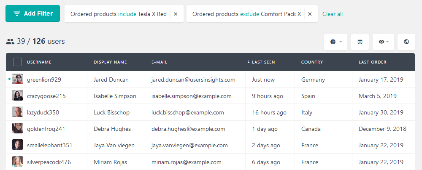Click smallelephant351's avatar image
The width and height of the screenshot is (422, 170).
(17, 145)
